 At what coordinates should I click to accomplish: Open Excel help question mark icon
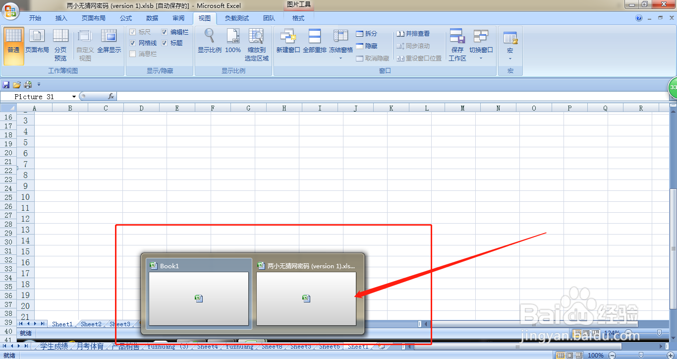coord(639,18)
